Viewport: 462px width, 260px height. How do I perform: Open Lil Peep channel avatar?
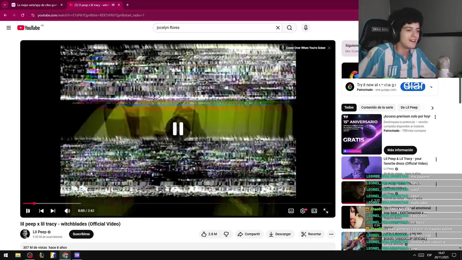point(25,234)
